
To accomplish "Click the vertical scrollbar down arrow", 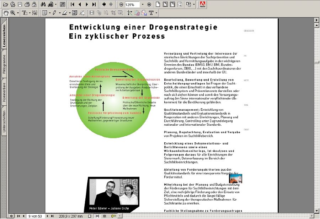I will coord(317,210).
